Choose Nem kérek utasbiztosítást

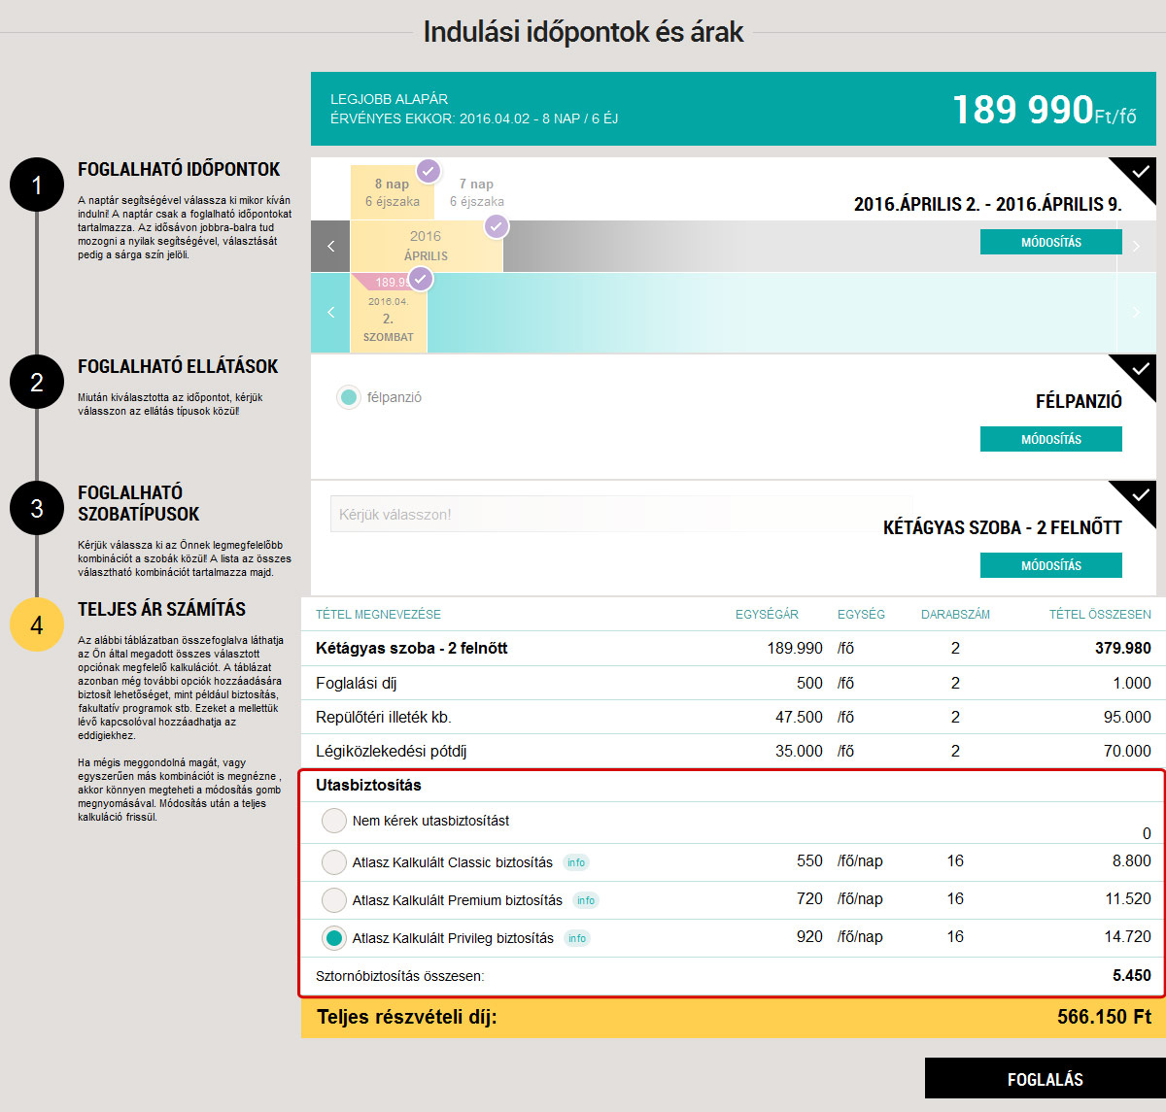point(334,821)
